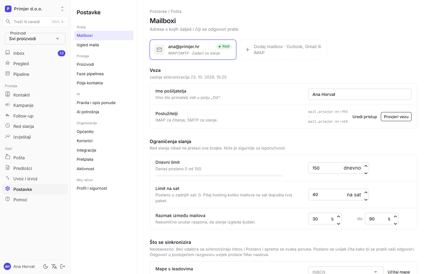Click the Traži ili naredi search box

[x=35, y=22]
